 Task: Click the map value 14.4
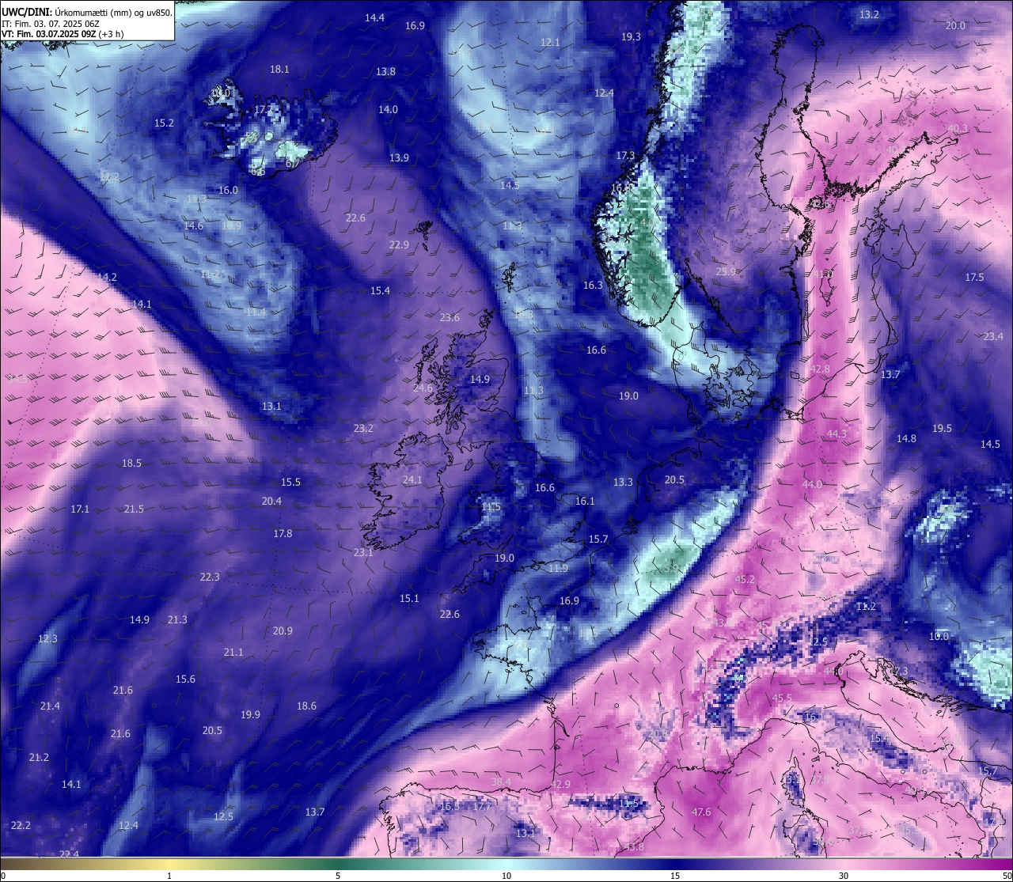[374, 17]
